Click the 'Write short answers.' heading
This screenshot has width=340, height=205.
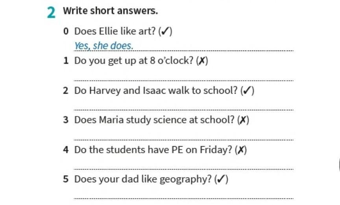(110, 11)
